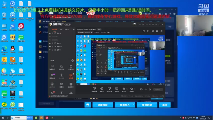Image resolution: width=213 pixels, height=120 pixels.
Task: Select 公会 tab in game platform window
Action: point(70,13)
